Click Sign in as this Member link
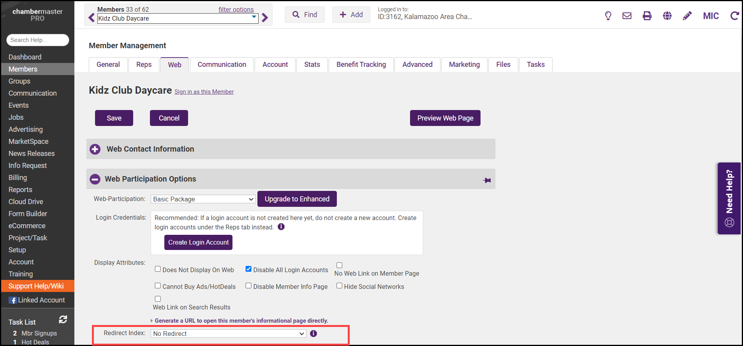The height and width of the screenshot is (346, 743). tap(204, 92)
